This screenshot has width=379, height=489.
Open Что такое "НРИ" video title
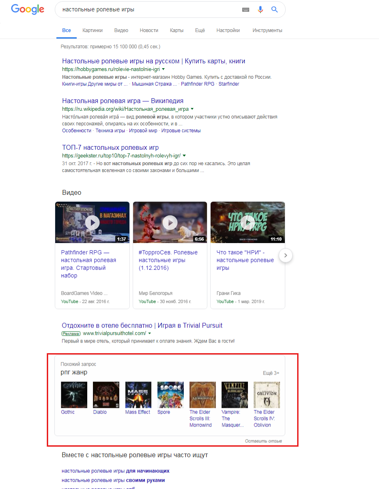(245, 260)
